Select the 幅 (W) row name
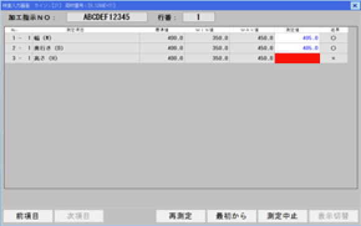The width and height of the screenshot is (361, 226). click(x=43, y=38)
